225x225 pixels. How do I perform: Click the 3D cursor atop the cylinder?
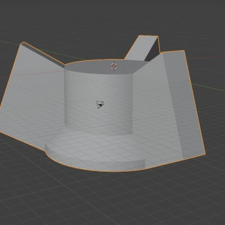tap(114, 66)
